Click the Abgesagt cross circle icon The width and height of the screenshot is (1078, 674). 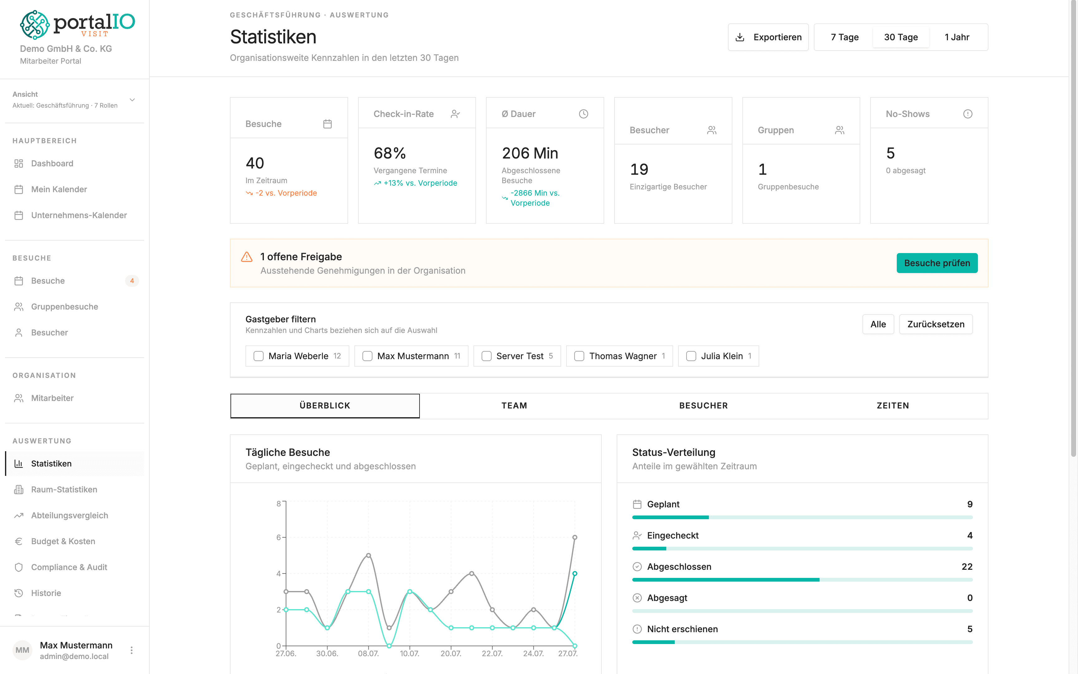pyautogui.click(x=638, y=598)
